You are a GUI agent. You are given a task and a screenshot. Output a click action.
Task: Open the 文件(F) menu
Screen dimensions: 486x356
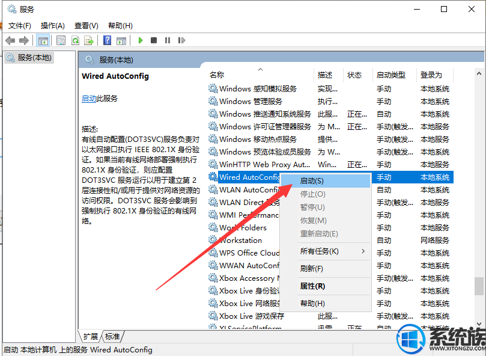point(19,25)
